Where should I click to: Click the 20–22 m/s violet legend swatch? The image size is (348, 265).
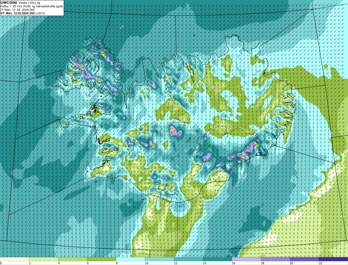click(x=304, y=259)
